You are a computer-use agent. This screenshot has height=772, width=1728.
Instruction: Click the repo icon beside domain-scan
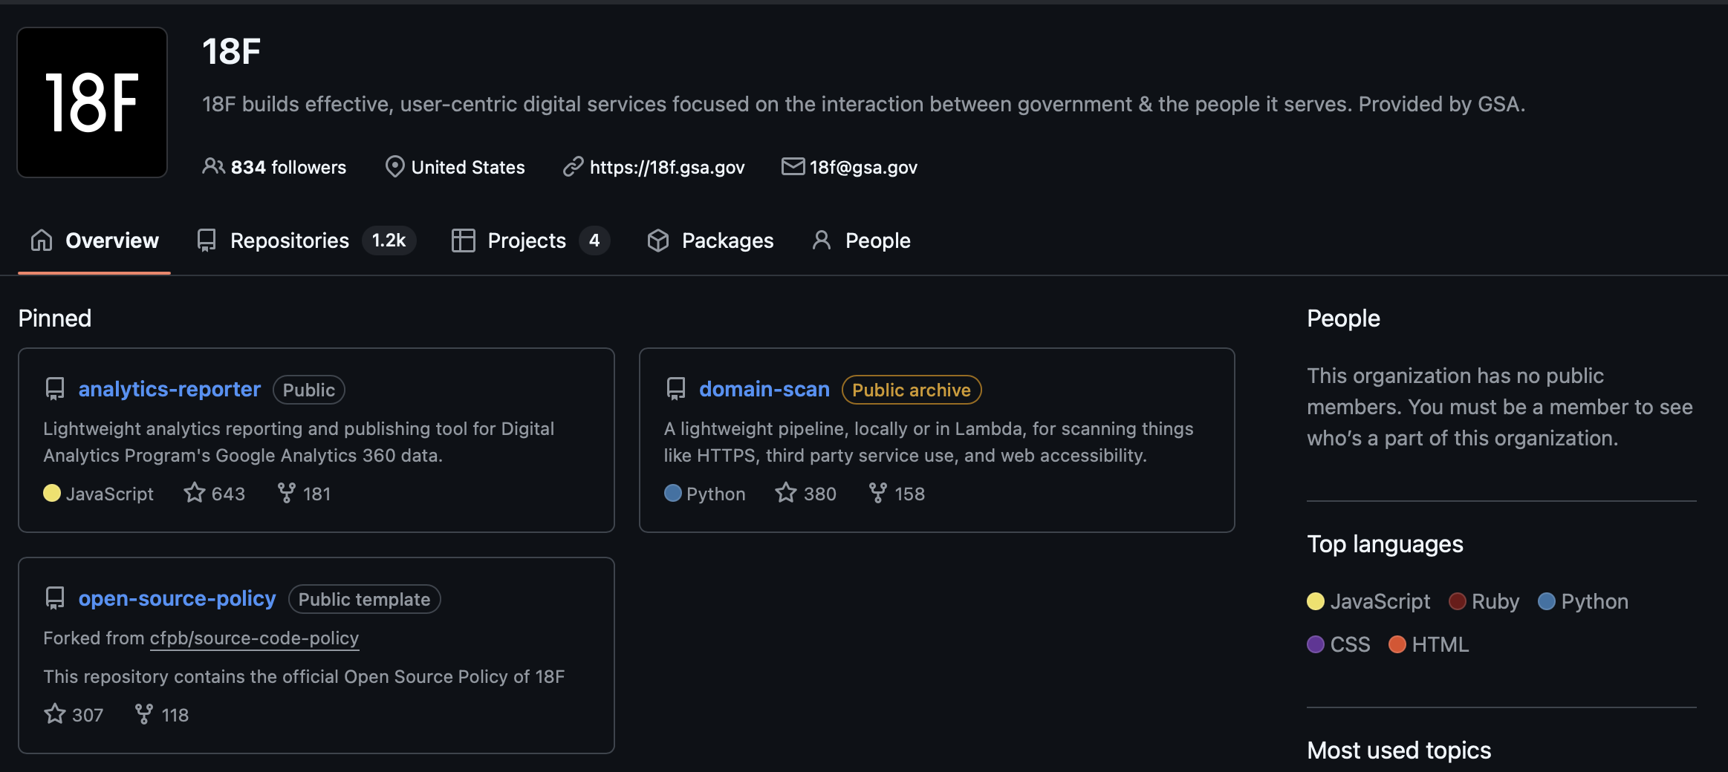tap(676, 389)
